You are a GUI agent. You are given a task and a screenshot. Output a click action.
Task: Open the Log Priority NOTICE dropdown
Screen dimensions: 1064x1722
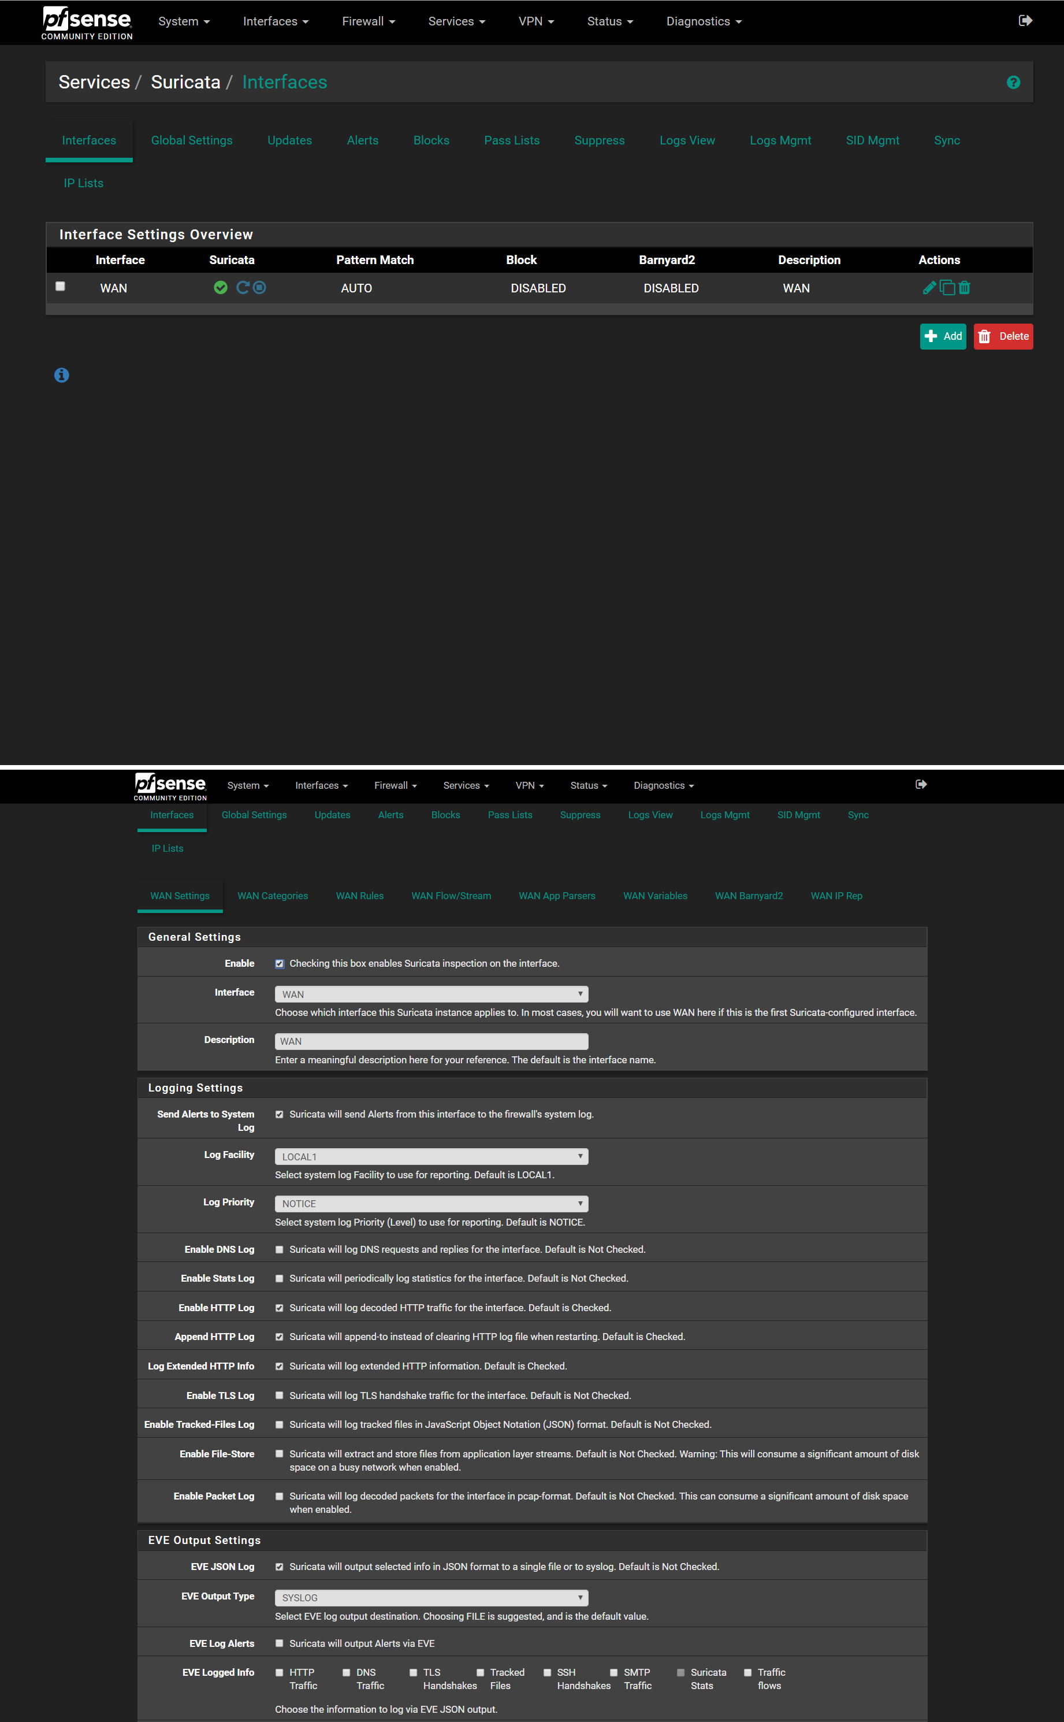[431, 1204]
